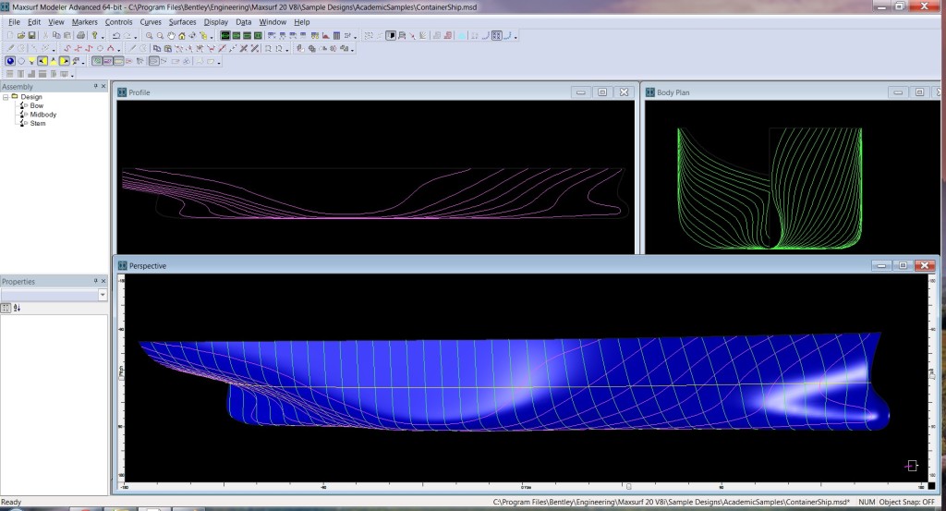Open overflow arrow of bottom layout toolbar

coord(72,76)
